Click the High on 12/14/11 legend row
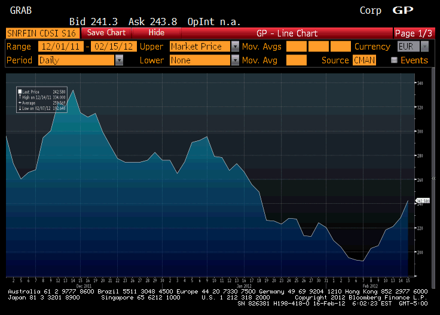 [x=42, y=97]
